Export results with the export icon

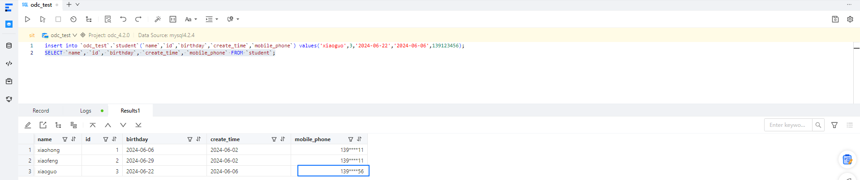point(43,125)
